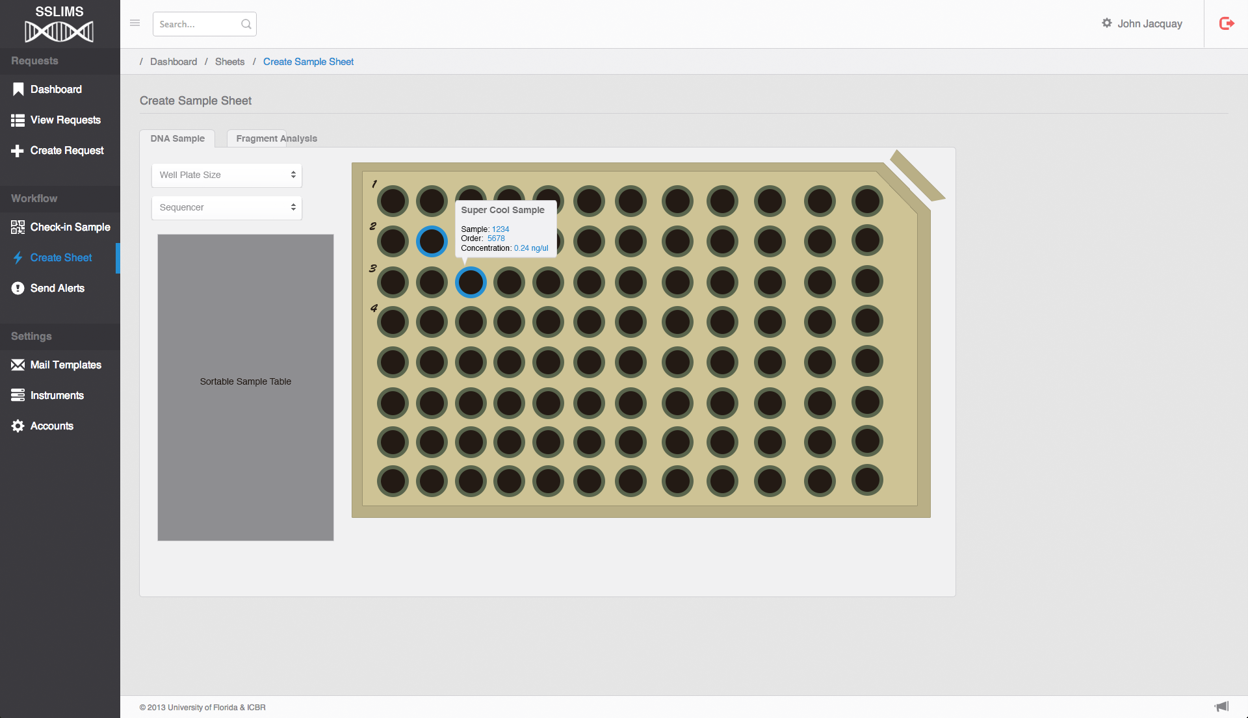Open settings gear next to John Jacquay
1248x718 pixels.
point(1106,23)
